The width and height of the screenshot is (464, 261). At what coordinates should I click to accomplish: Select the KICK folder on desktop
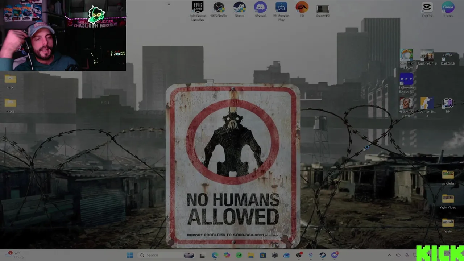coord(10,82)
